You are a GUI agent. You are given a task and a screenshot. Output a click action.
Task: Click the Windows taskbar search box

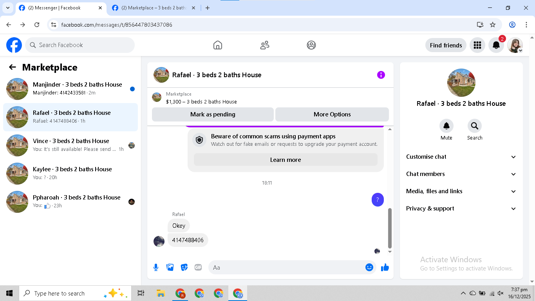74,293
